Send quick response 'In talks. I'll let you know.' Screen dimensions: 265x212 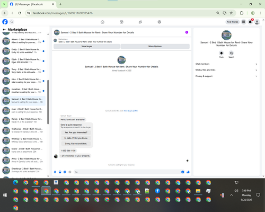(x=76, y=138)
